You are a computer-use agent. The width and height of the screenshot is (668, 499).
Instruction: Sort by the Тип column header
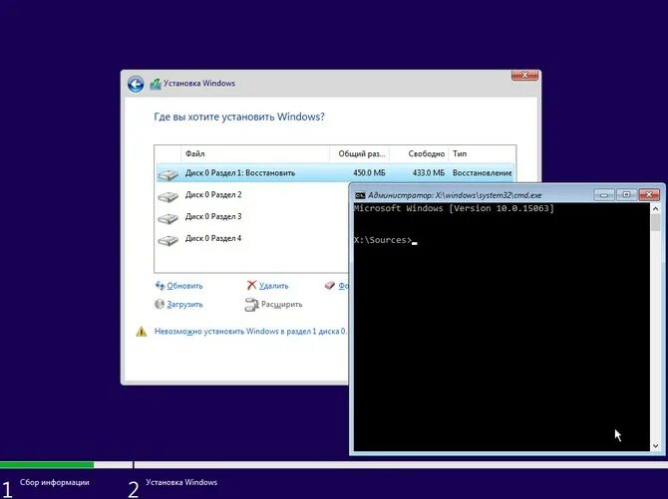[482, 153]
